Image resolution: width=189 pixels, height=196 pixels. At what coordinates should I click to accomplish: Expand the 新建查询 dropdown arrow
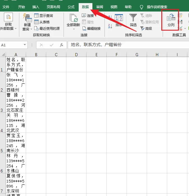[31, 29]
